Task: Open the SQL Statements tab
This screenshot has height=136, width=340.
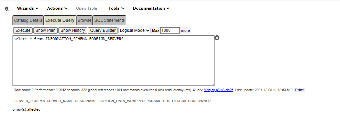Action: pyautogui.click(x=110, y=20)
